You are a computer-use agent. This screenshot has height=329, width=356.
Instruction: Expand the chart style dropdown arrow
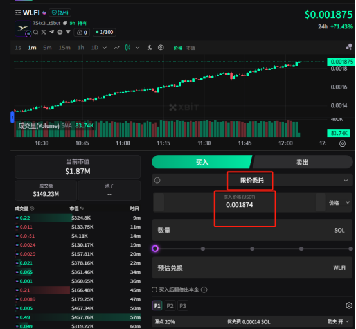click(x=138, y=48)
